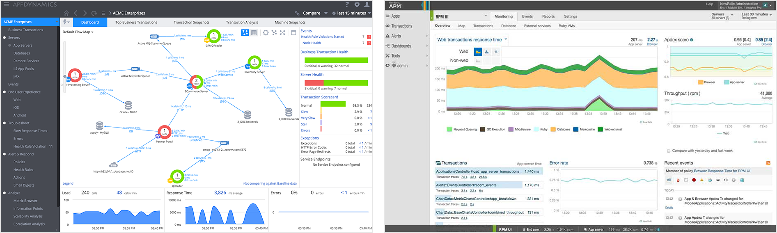The image size is (777, 233).
Task: Open Health Rule Violations Started link
Action: point(323,37)
